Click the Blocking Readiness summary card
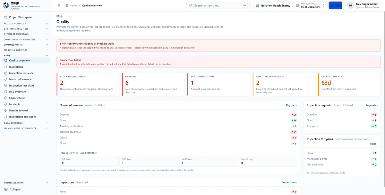The image size is (385, 195). point(88,84)
